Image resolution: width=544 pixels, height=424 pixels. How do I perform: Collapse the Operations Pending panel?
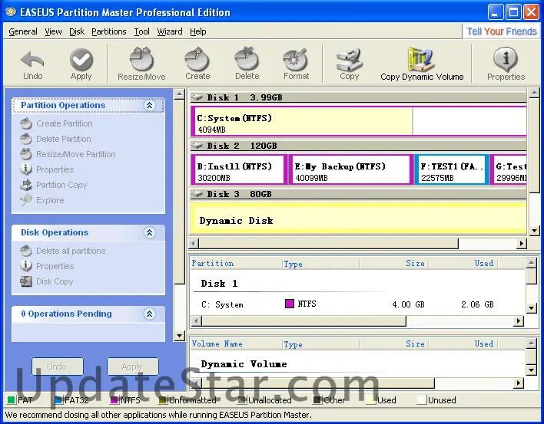pyautogui.click(x=150, y=314)
